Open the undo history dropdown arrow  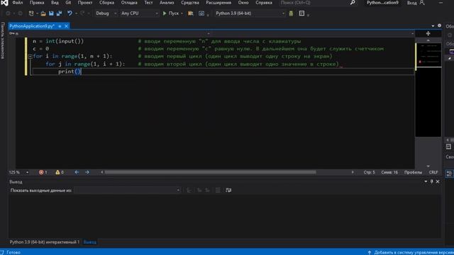click(76, 13)
